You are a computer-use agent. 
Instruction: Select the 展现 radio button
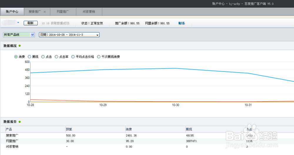click(29, 57)
